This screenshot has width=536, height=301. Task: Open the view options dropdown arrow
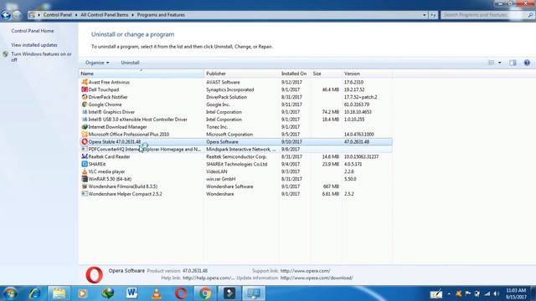(x=500, y=63)
